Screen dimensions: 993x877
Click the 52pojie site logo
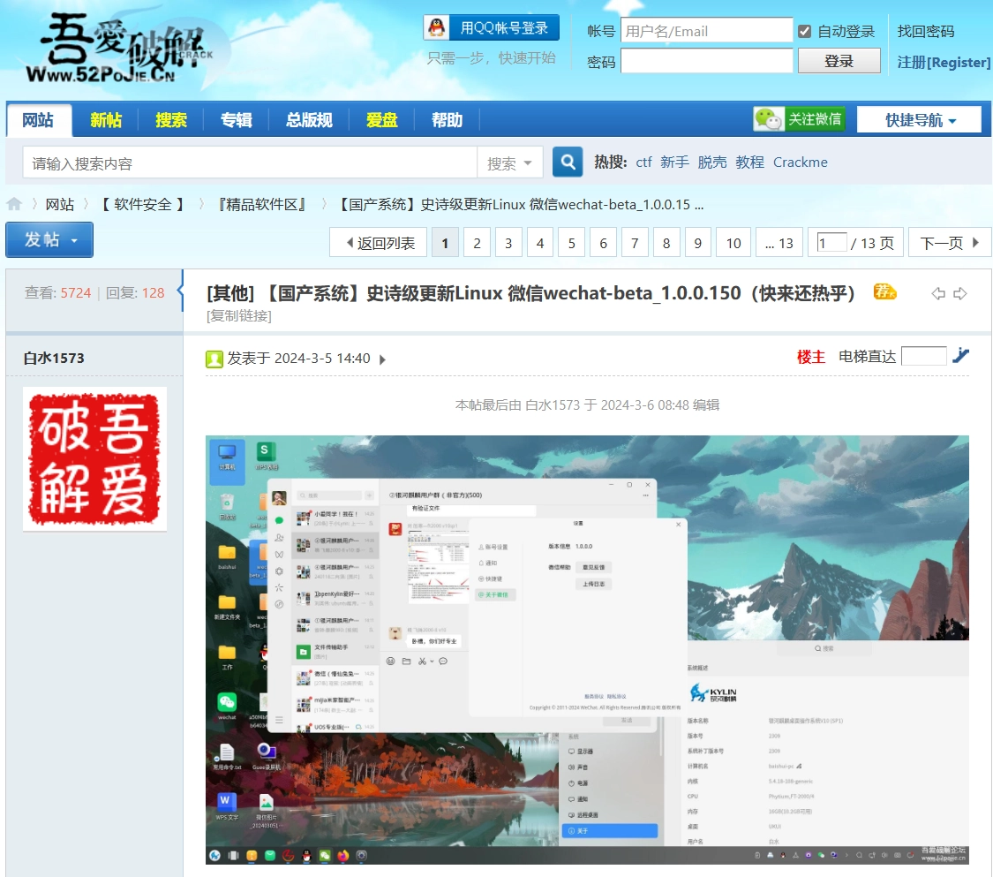(120, 49)
